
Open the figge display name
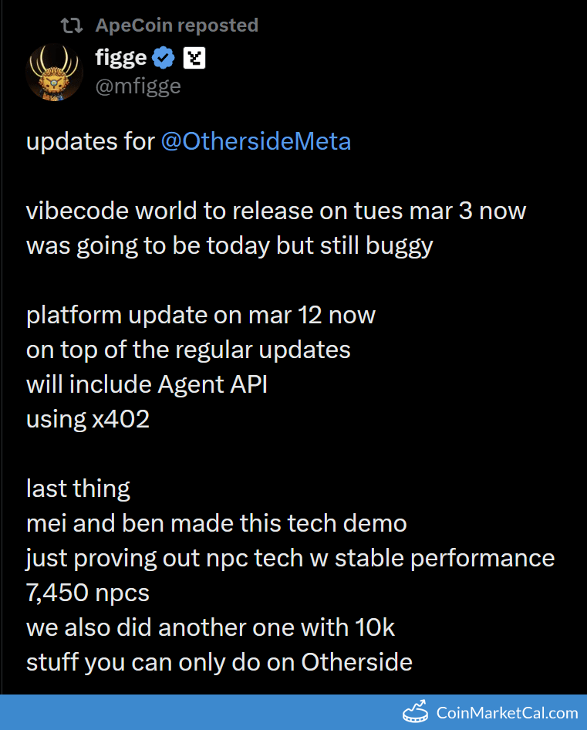120,58
